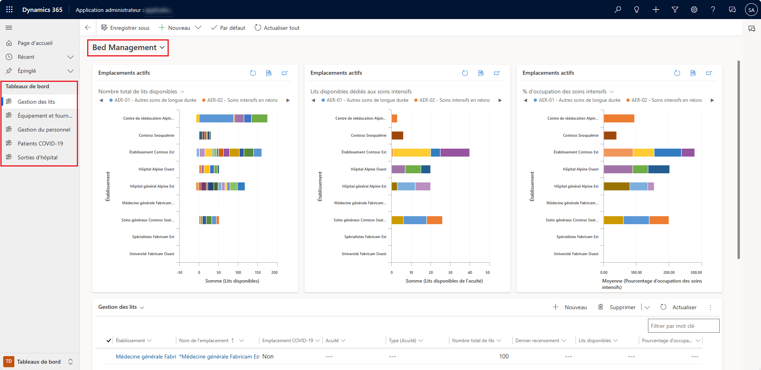Expand the first Emplacements actifs chart
Viewport: 761px width, 370px height.
click(x=285, y=73)
